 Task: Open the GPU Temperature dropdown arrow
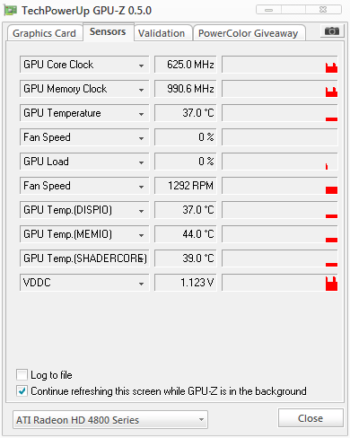[141, 114]
